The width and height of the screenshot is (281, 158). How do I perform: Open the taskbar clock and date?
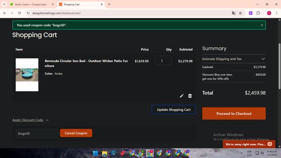[272, 153]
